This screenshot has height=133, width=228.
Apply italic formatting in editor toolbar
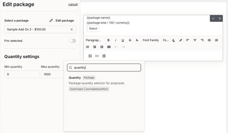[116, 40]
